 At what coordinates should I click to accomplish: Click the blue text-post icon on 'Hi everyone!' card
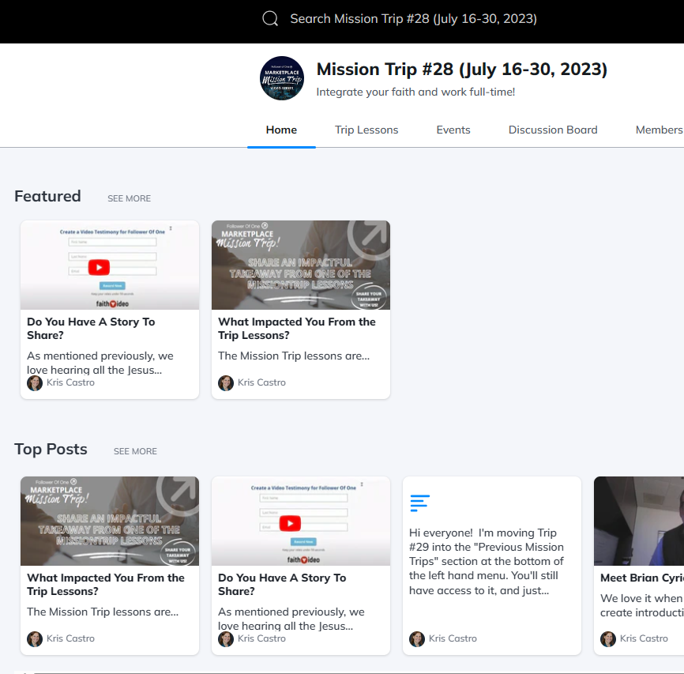tap(419, 503)
